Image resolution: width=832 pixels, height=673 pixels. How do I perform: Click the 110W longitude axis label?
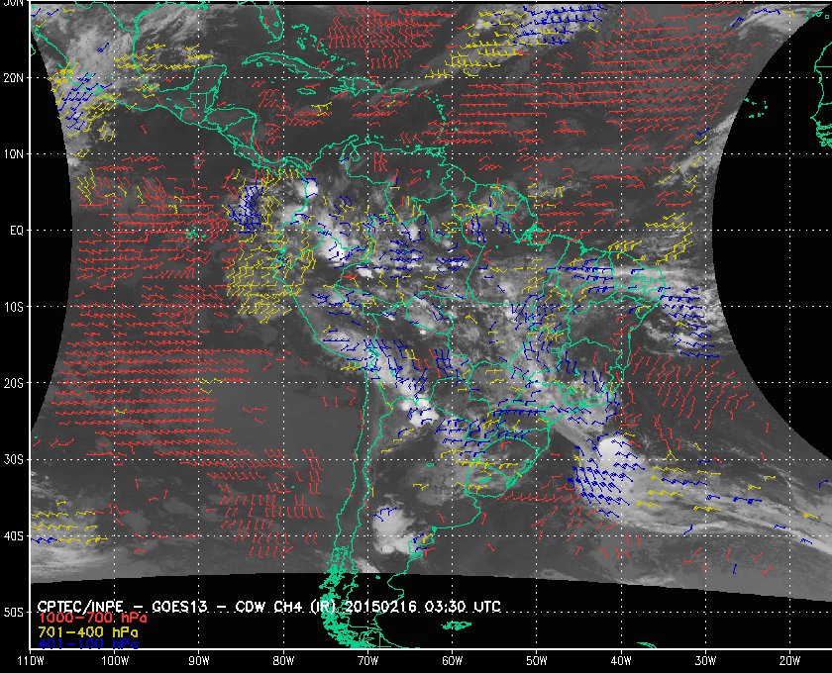(31, 661)
